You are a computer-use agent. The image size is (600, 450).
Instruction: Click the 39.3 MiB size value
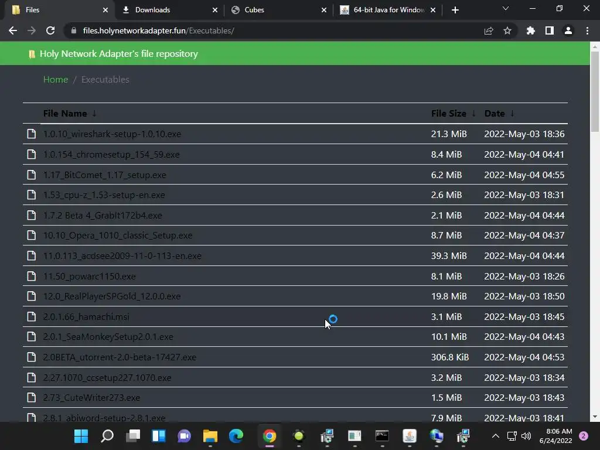[449, 255]
